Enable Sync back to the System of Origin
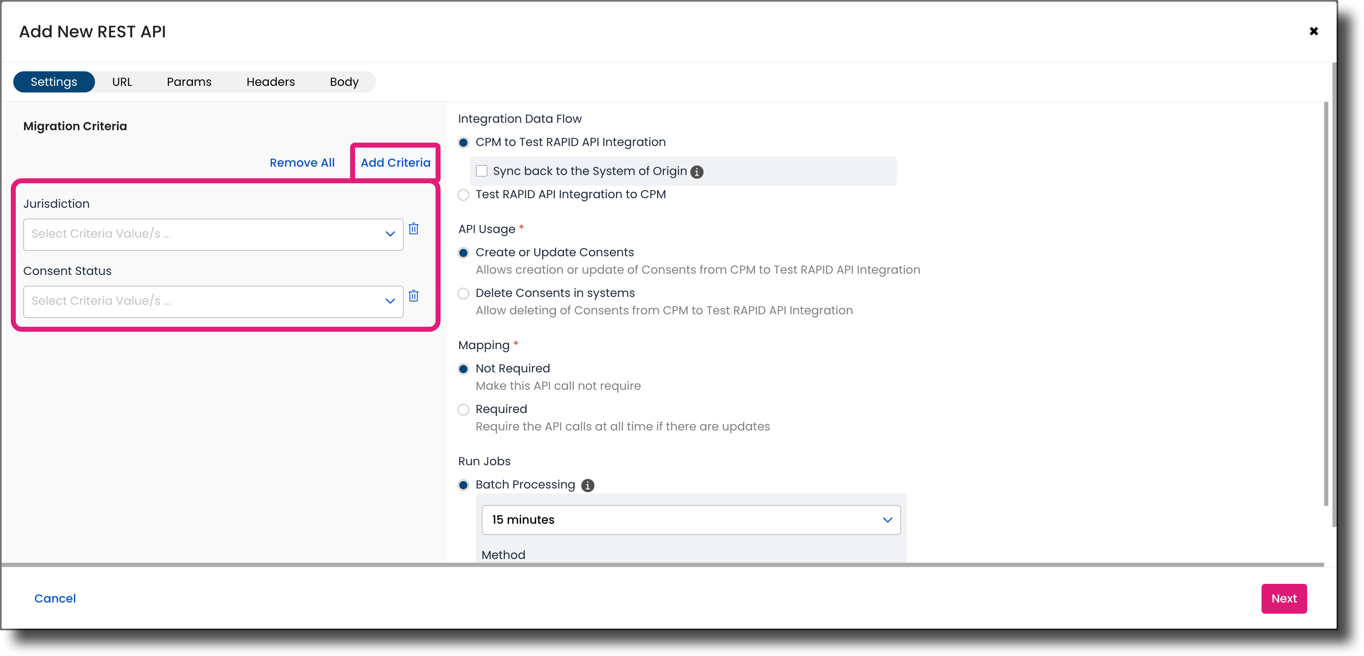 (481, 170)
